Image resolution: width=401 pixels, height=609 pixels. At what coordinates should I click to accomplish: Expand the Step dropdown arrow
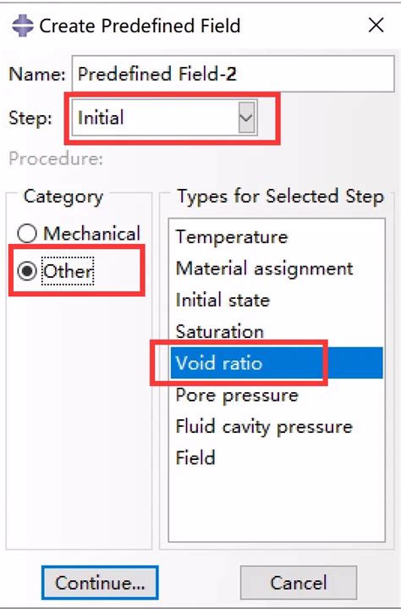click(246, 117)
